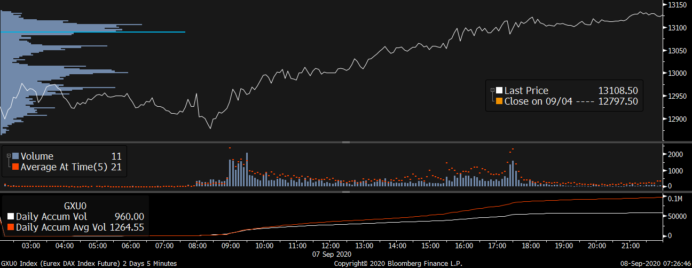The width and height of the screenshot is (692, 268).
Task: Click the 13000 price axis label
Action: (x=677, y=74)
